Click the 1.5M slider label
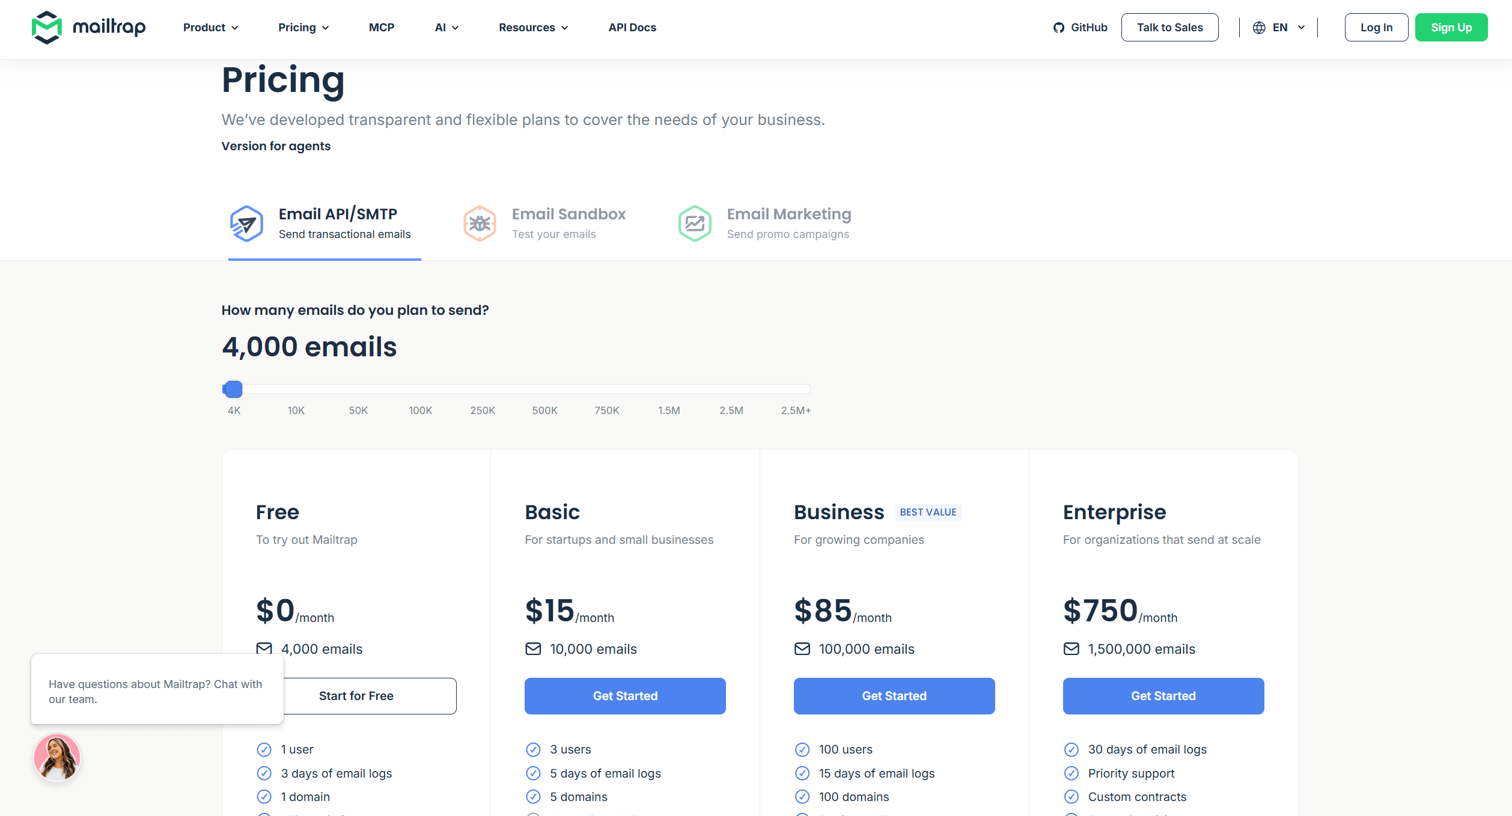1512x816 pixels. point(669,410)
